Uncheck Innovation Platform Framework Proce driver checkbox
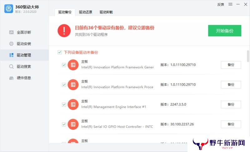This screenshot has width=250, height=152. pos(64,85)
